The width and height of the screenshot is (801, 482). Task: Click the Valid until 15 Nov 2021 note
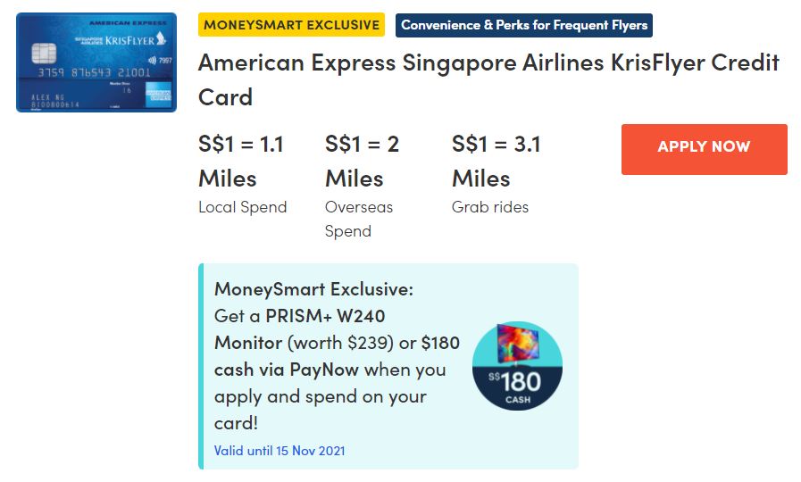click(280, 450)
